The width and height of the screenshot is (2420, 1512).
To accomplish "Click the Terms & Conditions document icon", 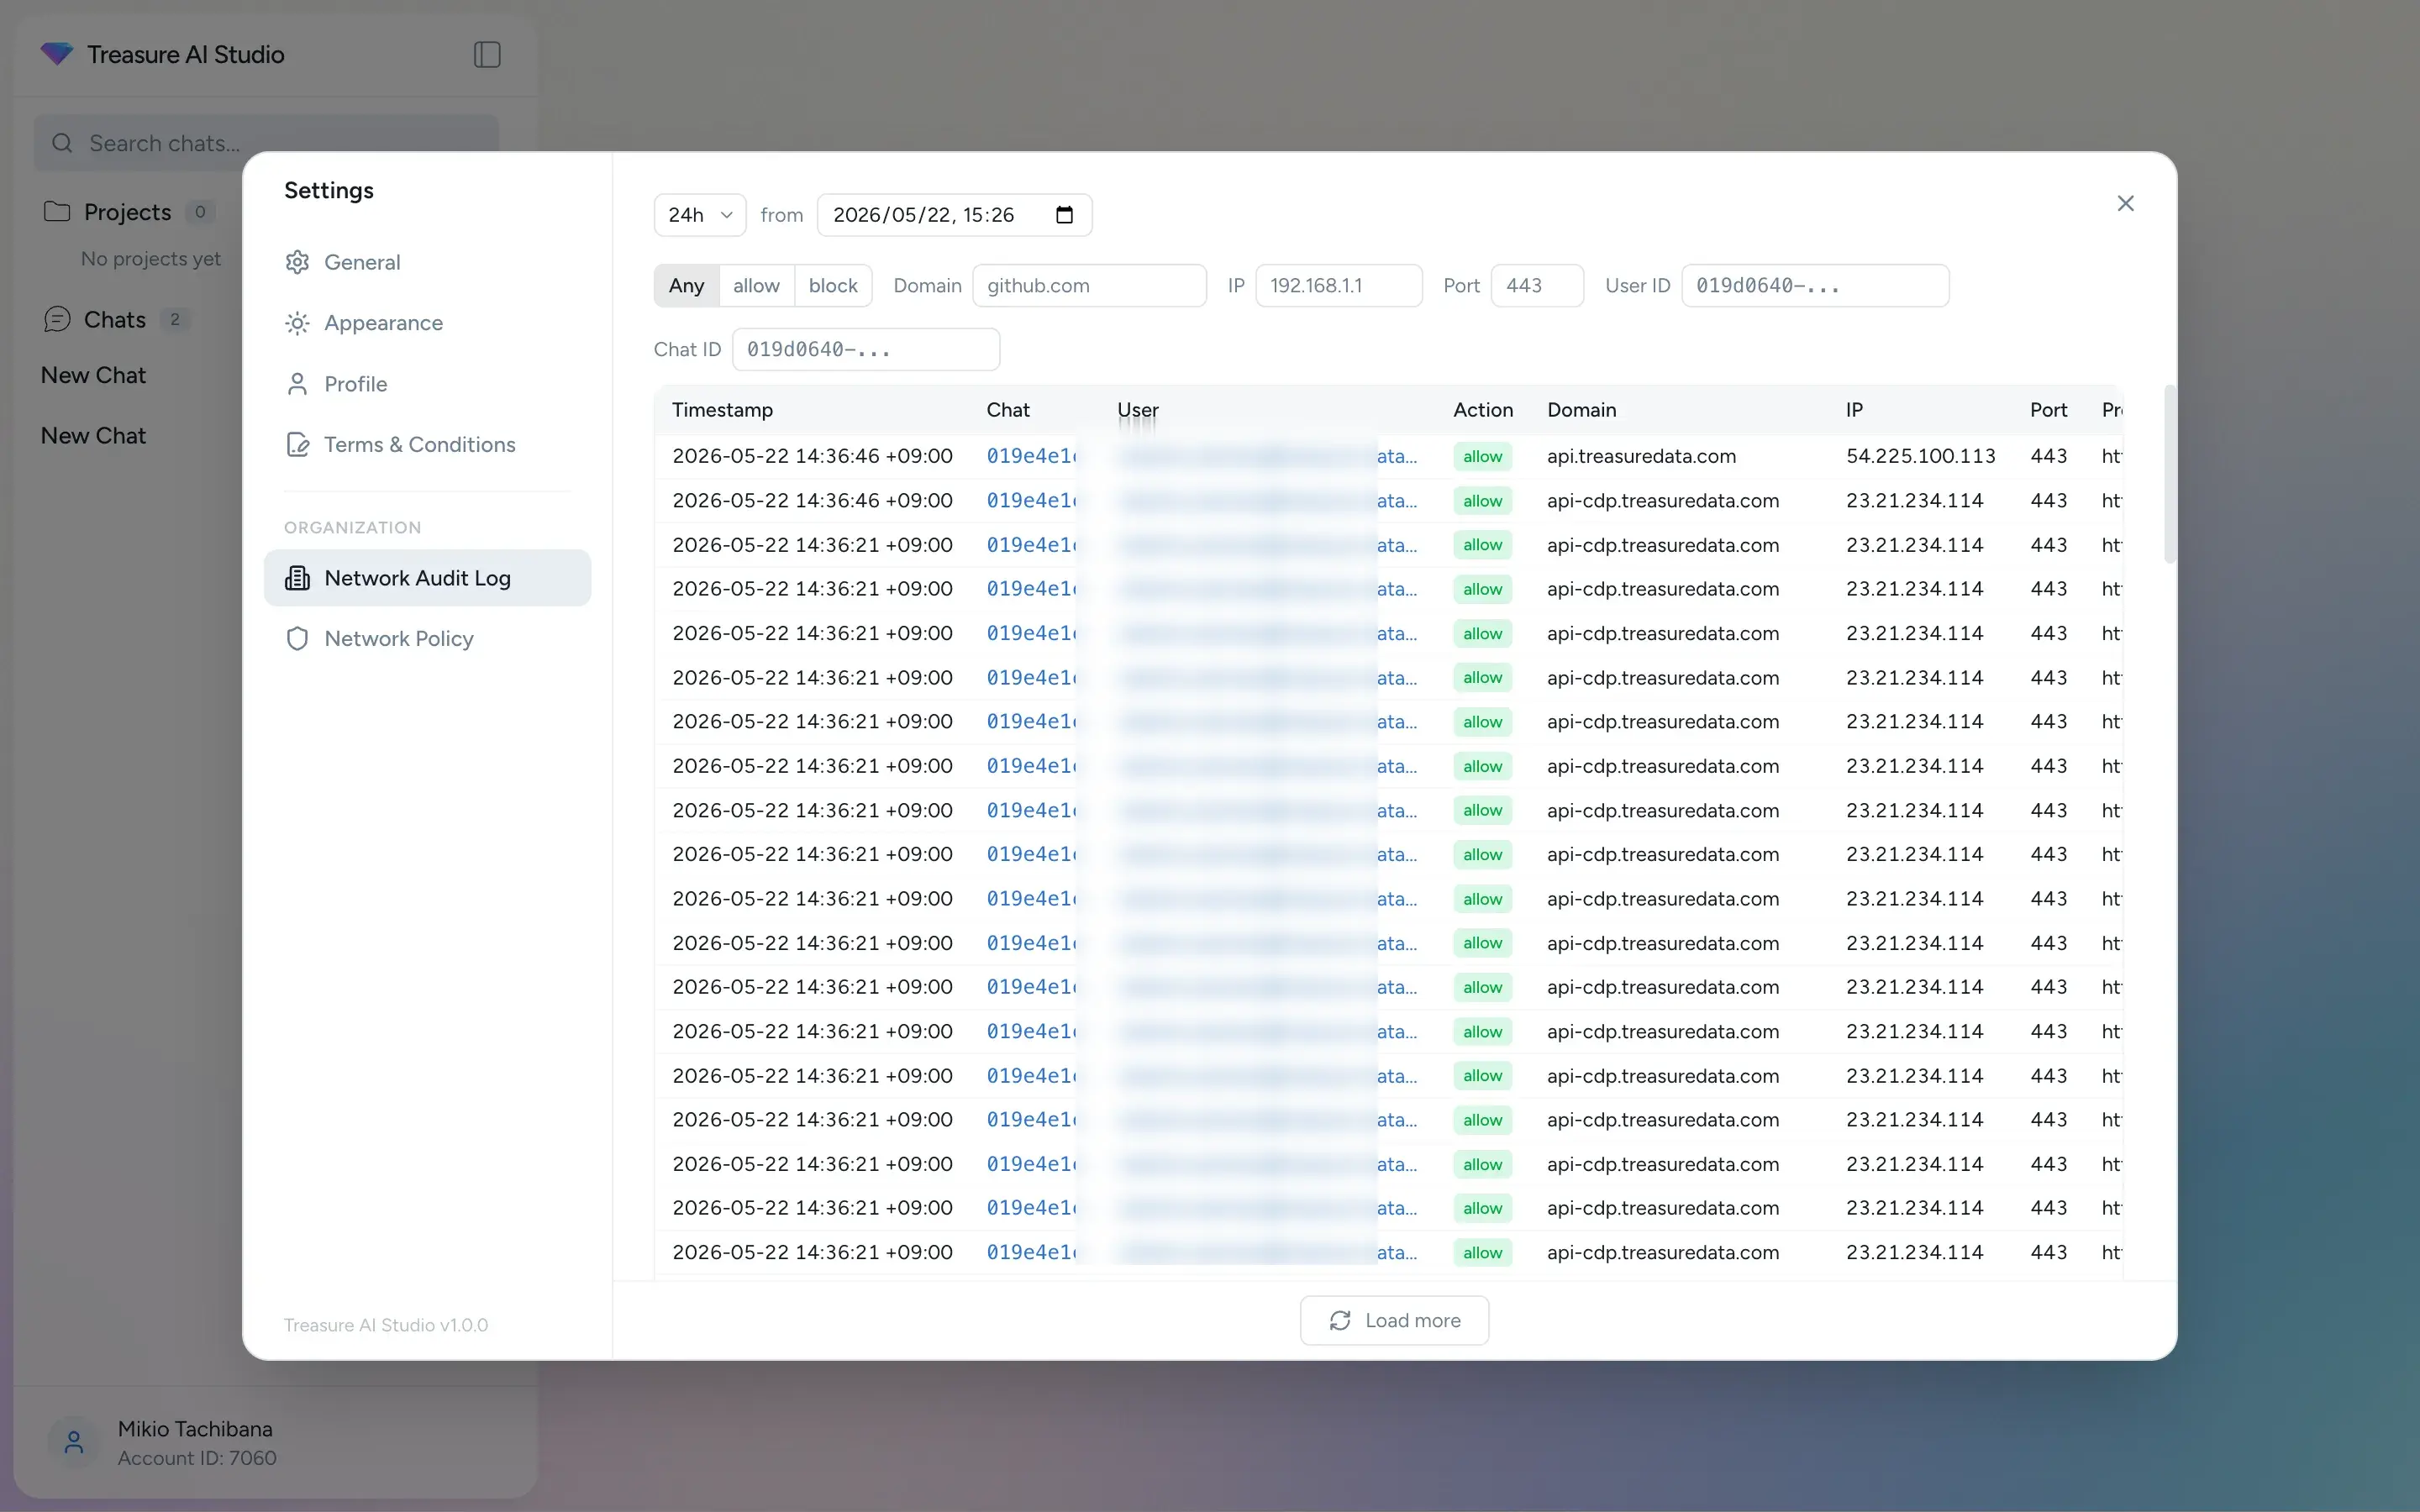I will [x=297, y=444].
